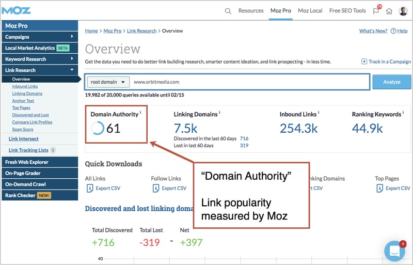Go to the home icon
Viewport: 413px width, 265px height.
click(389, 11)
